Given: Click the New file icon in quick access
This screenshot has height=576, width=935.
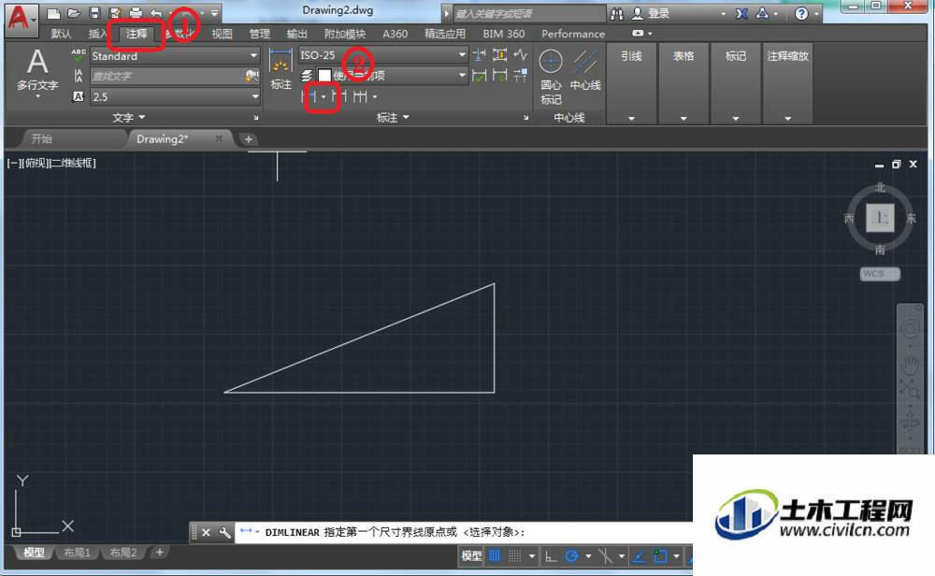Looking at the screenshot, I should pos(53,13).
